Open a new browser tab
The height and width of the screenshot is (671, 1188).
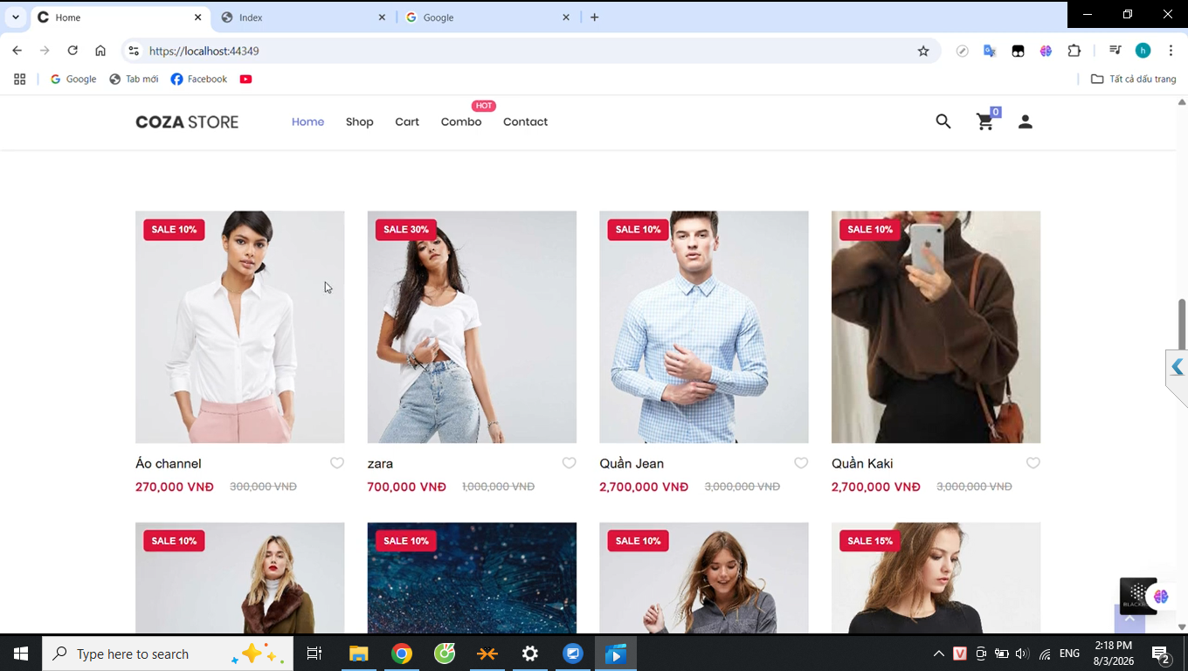point(595,17)
